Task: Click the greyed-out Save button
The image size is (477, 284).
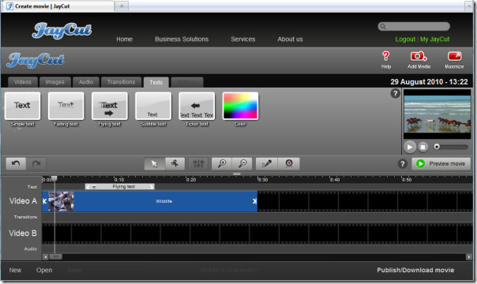Action: click(74, 270)
